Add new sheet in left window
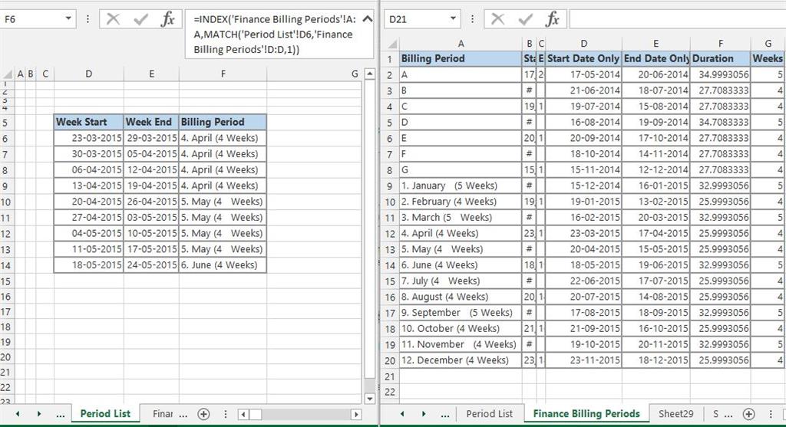Image resolution: width=786 pixels, height=427 pixels. 203,414
